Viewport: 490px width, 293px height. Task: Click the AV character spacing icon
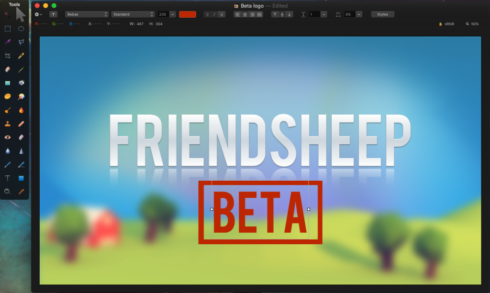[x=338, y=14]
